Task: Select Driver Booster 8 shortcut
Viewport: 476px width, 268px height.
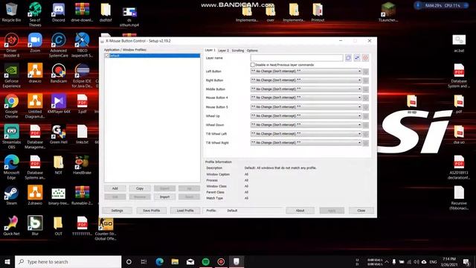Action: coord(11,45)
